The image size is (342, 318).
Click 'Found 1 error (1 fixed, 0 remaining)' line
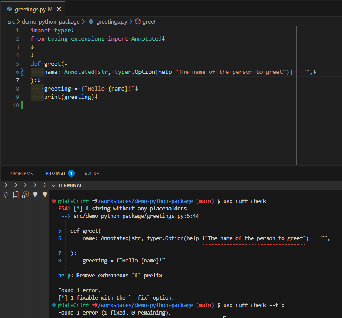115,313
